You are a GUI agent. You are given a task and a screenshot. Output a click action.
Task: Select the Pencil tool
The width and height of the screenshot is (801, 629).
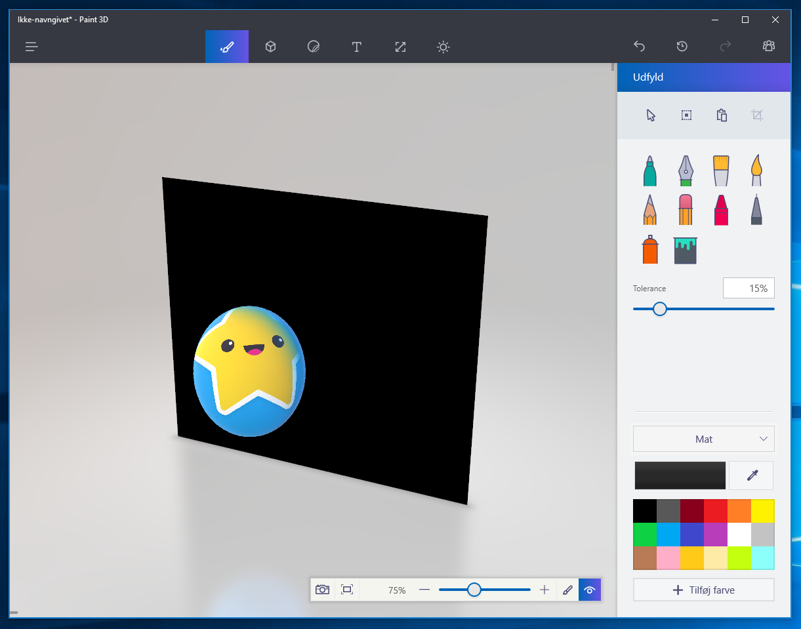650,210
